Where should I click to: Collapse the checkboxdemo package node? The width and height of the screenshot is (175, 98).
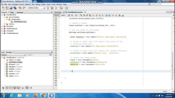pyautogui.click(x=7, y=19)
